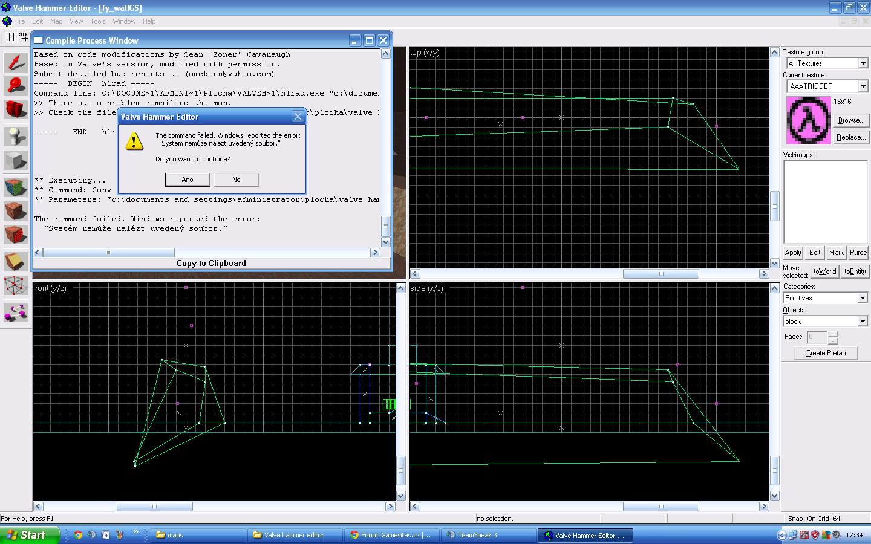This screenshot has width=871, height=544.
Task: Switch to TeamSpeak 3 taskbar item
Action: tap(488, 535)
